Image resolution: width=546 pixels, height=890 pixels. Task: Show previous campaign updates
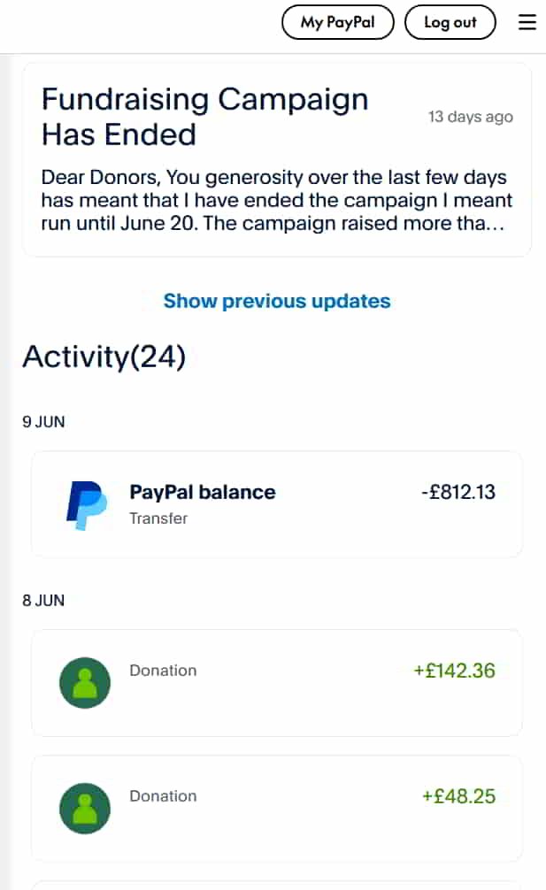tap(276, 301)
